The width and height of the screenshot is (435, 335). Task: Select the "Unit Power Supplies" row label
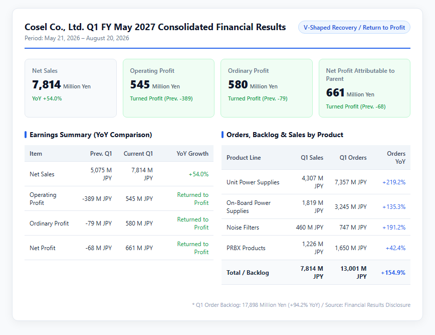(253, 182)
